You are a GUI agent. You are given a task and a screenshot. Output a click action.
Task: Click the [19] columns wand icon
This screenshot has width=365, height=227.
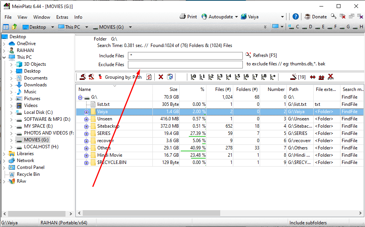pos(298,77)
